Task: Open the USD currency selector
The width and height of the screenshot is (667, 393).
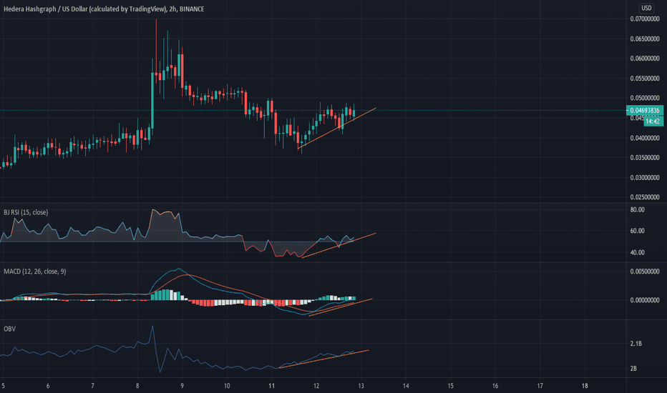Action: (646, 8)
